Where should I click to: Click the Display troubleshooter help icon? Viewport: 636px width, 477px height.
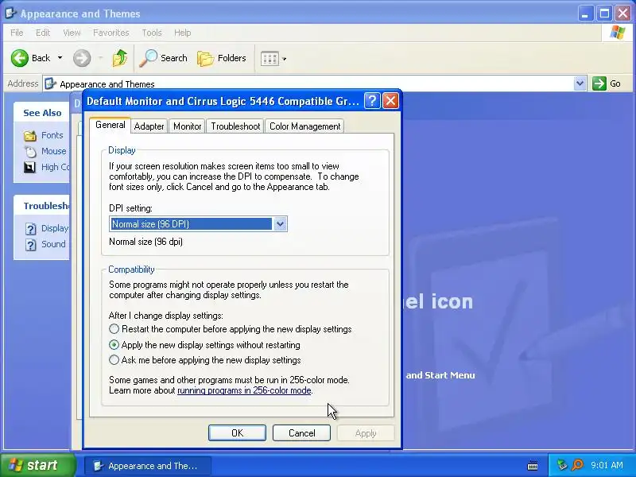point(30,229)
